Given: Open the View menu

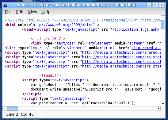Looking at the screenshot, I should click(32, 12).
